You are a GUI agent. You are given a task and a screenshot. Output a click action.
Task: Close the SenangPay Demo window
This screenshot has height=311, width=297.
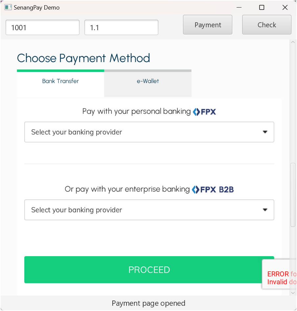tap(285, 7)
